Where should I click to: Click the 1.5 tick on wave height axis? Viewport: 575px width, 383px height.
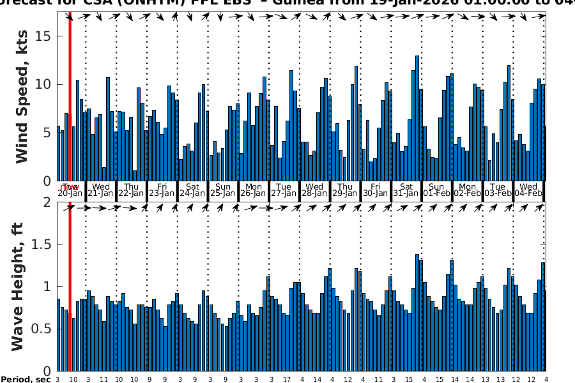click(x=42, y=244)
